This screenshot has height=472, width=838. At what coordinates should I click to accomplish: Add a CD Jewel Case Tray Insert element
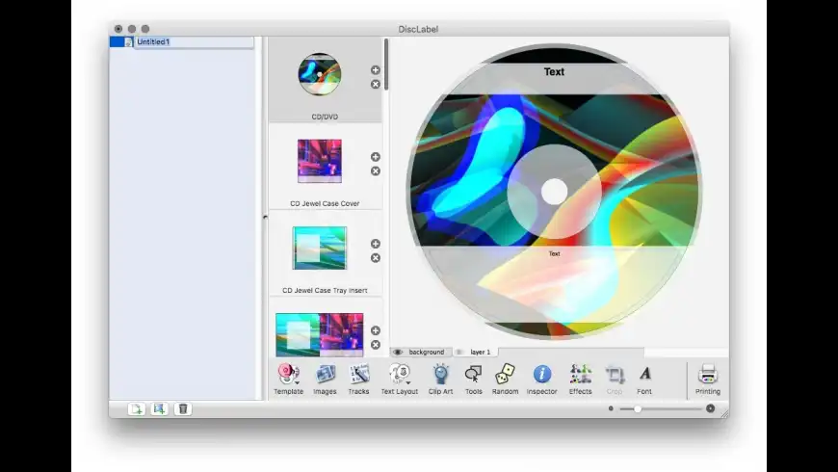(x=376, y=244)
